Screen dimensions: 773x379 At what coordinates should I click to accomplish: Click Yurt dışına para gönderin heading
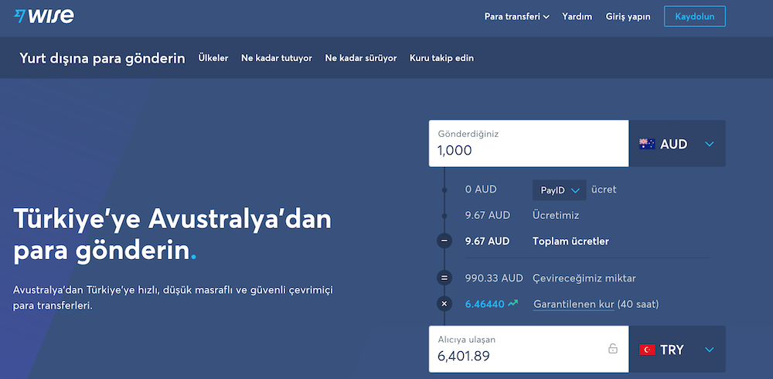[103, 58]
